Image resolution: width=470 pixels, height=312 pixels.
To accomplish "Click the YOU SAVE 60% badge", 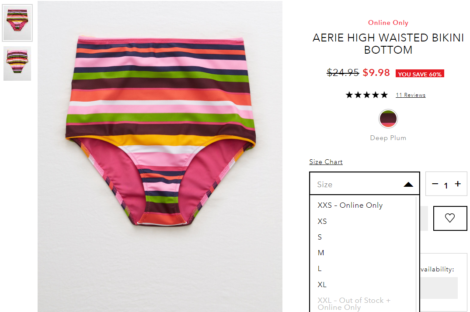I will [x=420, y=74].
